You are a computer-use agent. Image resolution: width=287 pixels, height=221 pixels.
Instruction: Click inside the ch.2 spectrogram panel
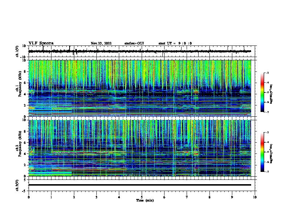click(x=140, y=148)
